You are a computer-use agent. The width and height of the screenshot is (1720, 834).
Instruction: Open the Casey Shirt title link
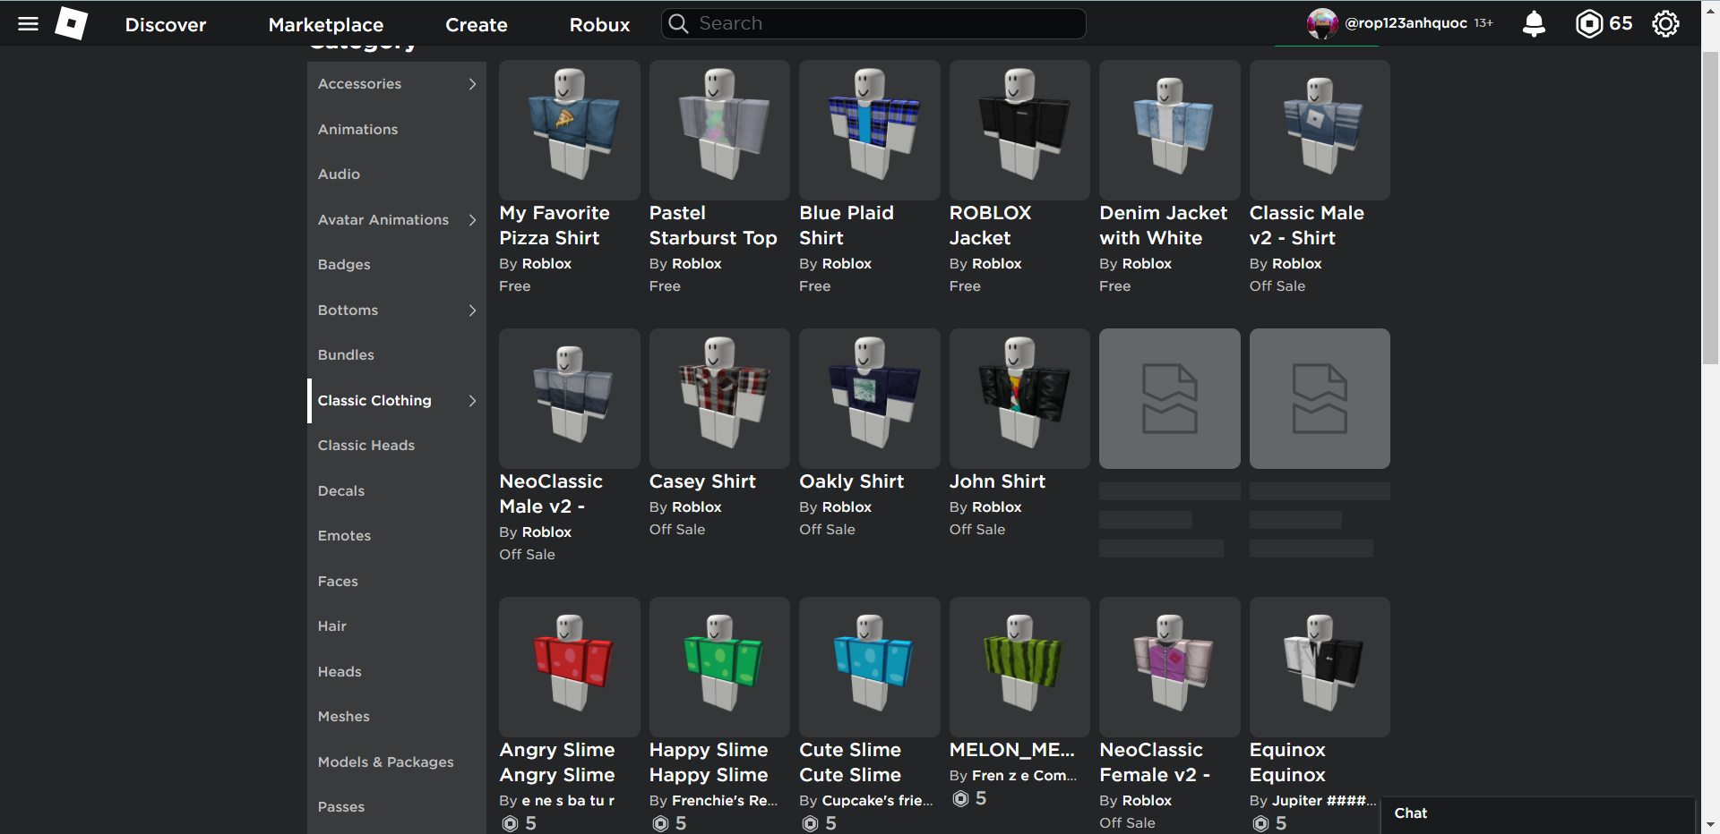[702, 481]
